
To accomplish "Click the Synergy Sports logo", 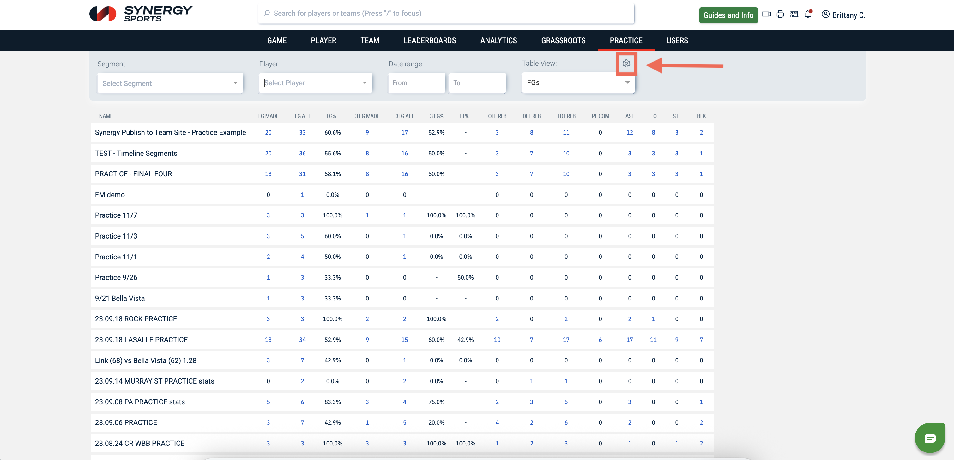I will 141,14.
